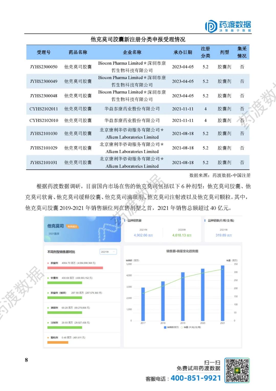This screenshot has width=276, height=391.
Task: Click the 药渡数据 logo icon
Action: pos(211,26)
